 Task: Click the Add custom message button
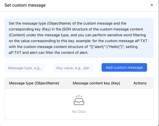[124, 67]
